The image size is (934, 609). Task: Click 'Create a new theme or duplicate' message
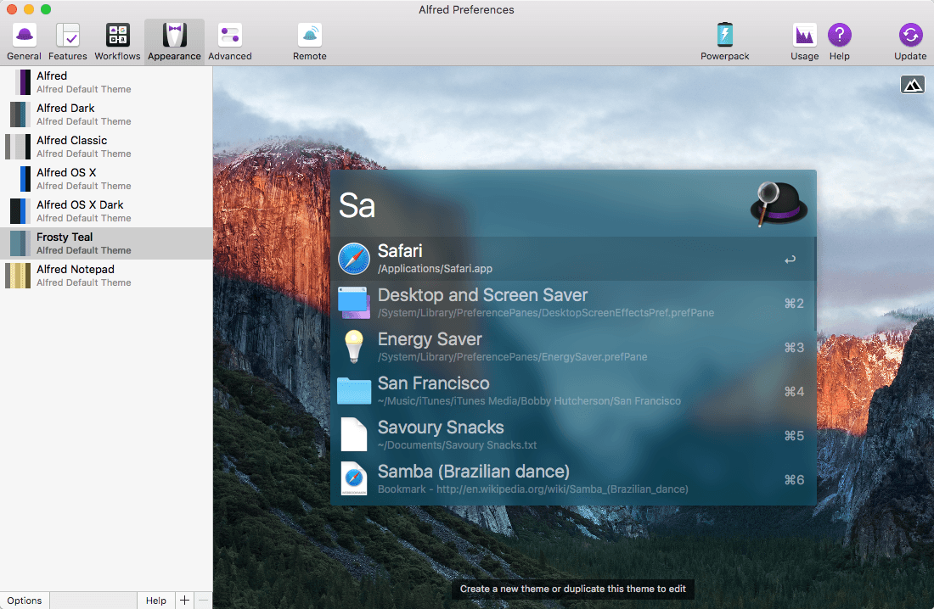(x=572, y=589)
